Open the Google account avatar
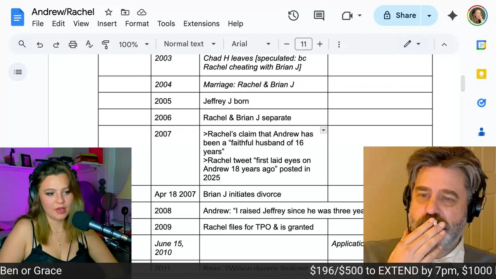 [x=477, y=15]
